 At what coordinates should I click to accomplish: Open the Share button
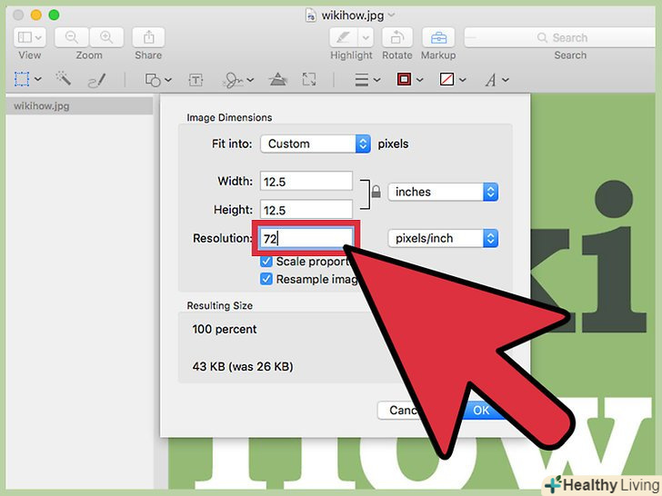click(x=148, y=37)
